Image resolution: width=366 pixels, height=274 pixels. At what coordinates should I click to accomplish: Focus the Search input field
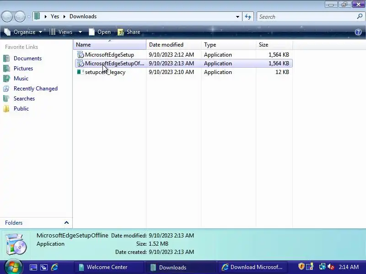(x=307, y=16)
